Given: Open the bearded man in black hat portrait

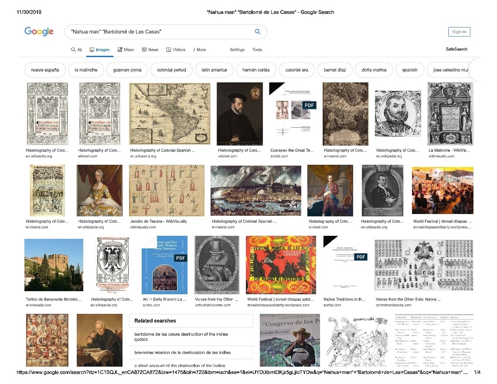Looking at the screenshot, I should click(x=240, y=114).
